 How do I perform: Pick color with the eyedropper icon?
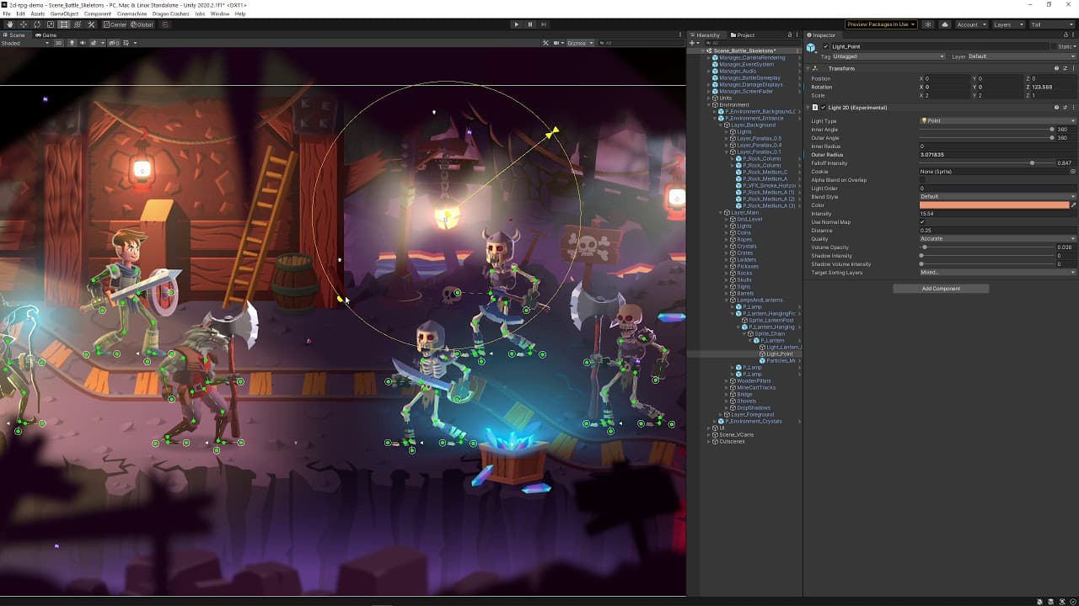[1073, 205]
